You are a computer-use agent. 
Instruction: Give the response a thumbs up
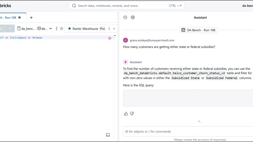coord(126,114)
